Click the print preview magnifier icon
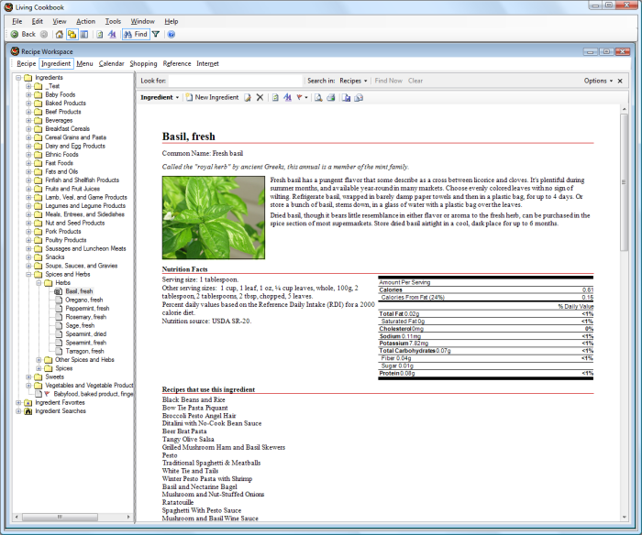642x535 pixels. [318, 97]
